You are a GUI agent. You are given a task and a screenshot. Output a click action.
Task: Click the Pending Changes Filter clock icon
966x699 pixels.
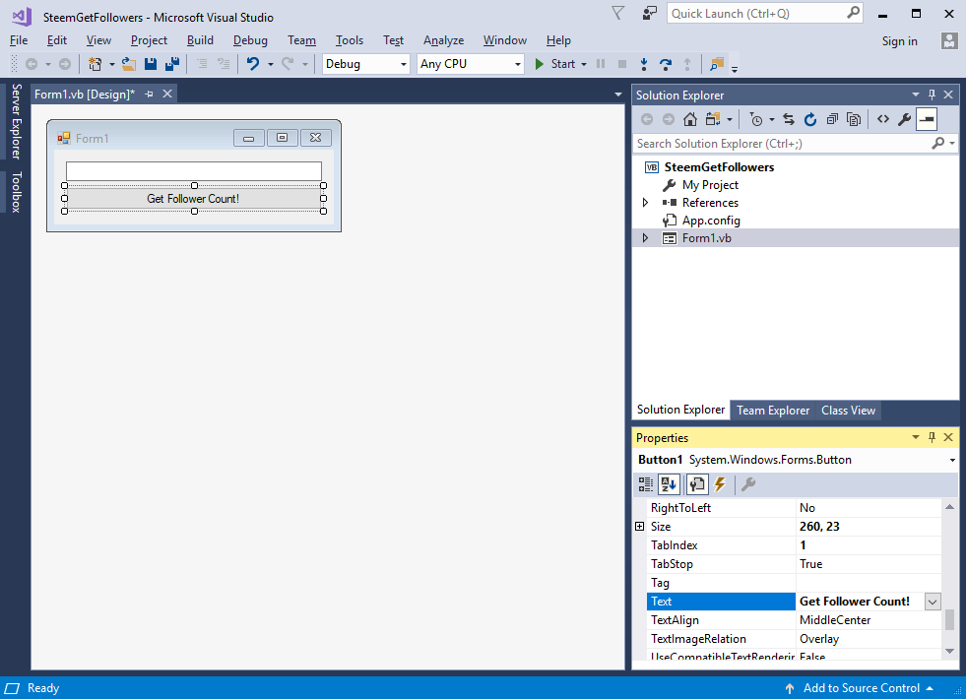click(756, 119)
